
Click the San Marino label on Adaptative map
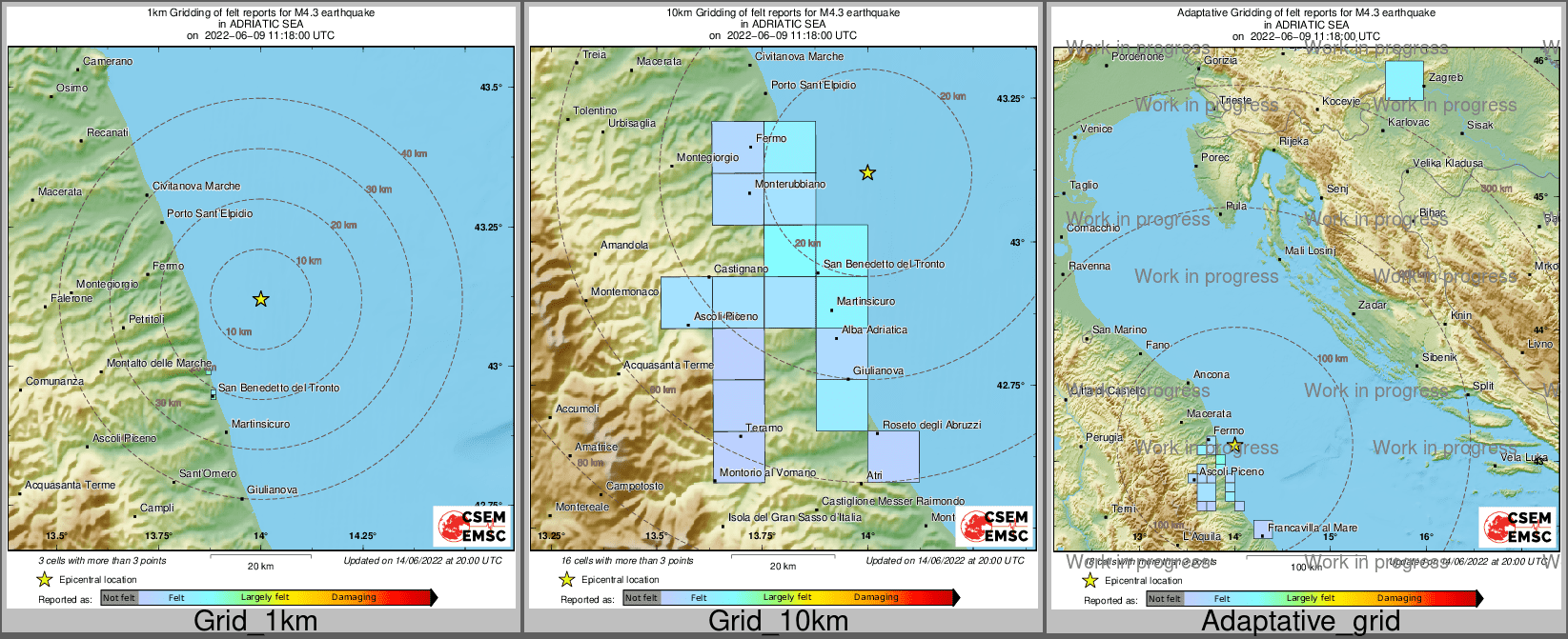pos(1119,329)
